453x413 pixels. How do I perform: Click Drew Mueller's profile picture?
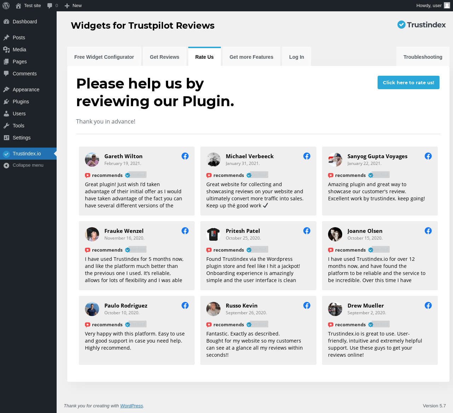click(x=335, y=309)
